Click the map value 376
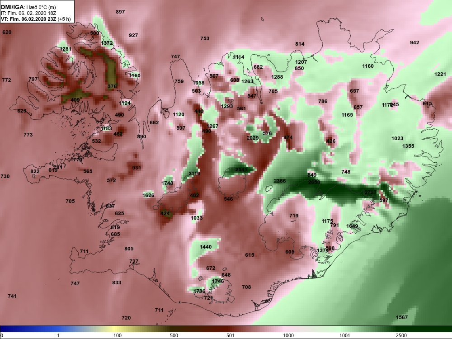 point(112,86)
